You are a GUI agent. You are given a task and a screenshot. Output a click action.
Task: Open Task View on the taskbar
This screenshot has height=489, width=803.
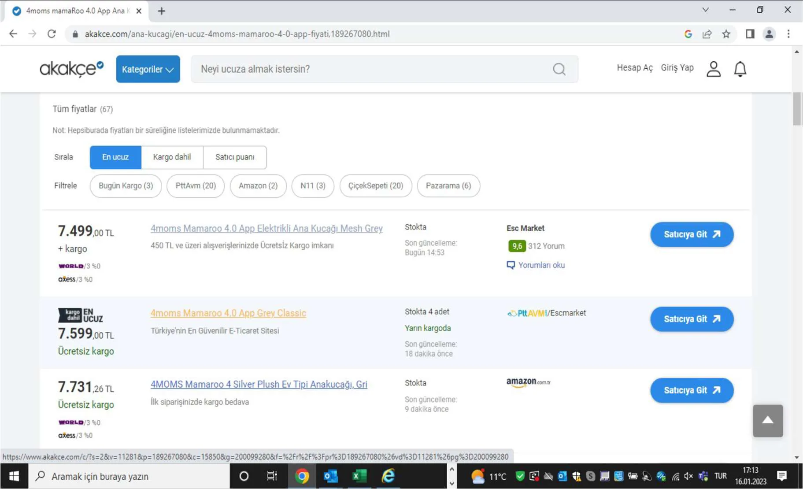coord(272,476)
